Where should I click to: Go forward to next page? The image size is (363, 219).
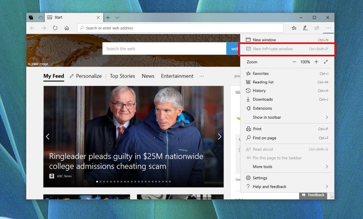(44, 28)
